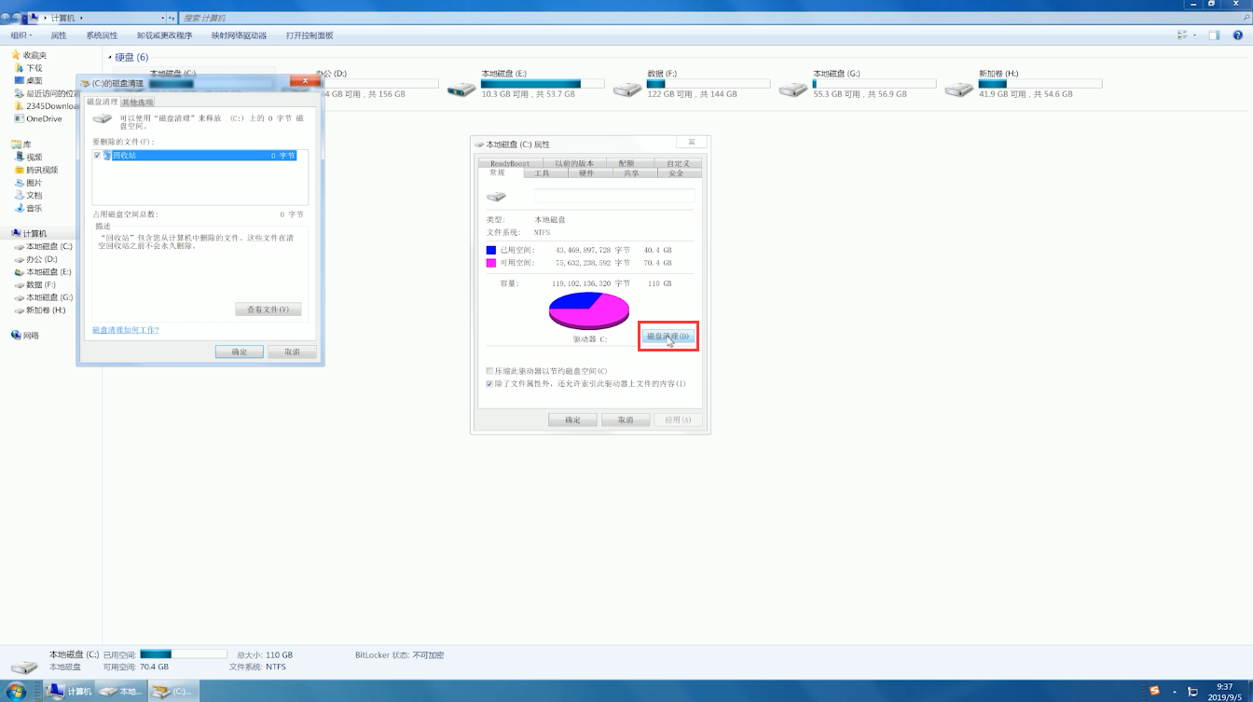
Task: Open the 硬件 tab in properties
Action: 586,173
